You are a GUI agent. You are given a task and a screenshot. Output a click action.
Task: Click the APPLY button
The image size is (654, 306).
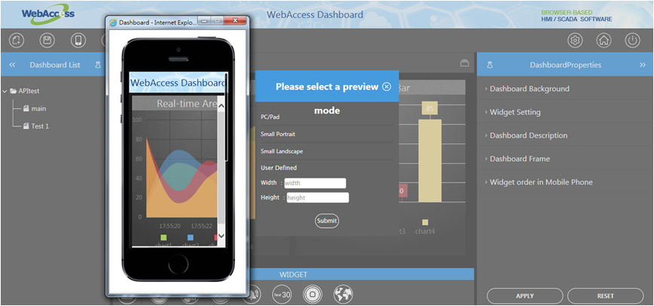[x=524, y=296]
